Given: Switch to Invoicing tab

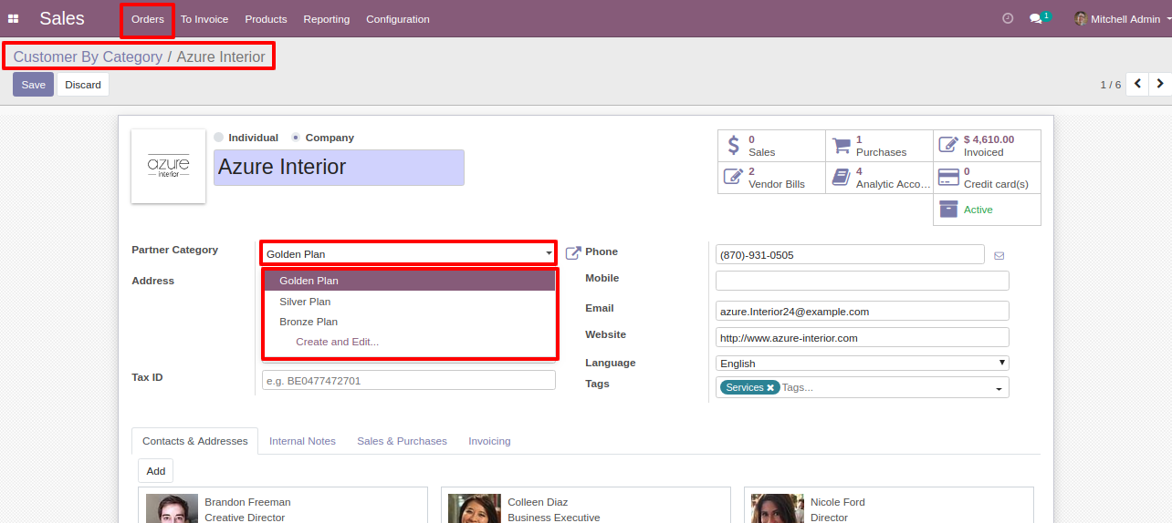Looking at the screenshot, I should pos(489,441).
